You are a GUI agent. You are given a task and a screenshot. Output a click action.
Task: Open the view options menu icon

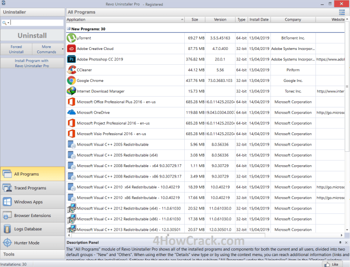(x=342, y=12)
